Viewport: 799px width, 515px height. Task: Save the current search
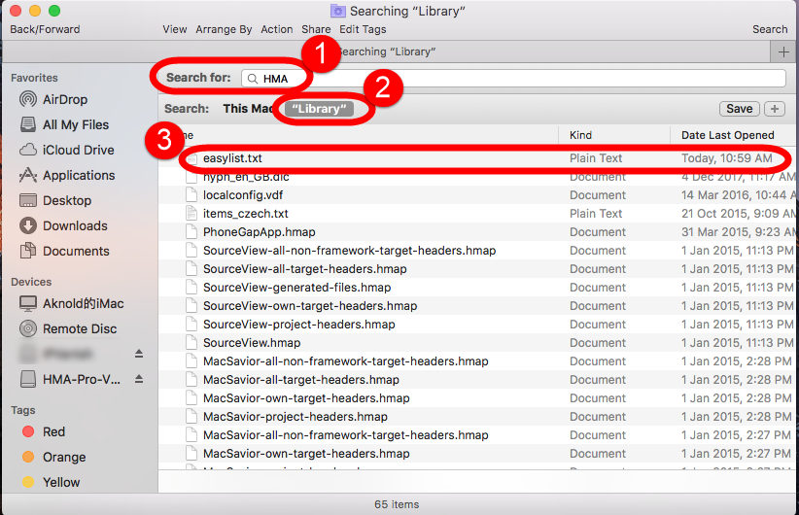pyautogui.click(x=739, y=109)
